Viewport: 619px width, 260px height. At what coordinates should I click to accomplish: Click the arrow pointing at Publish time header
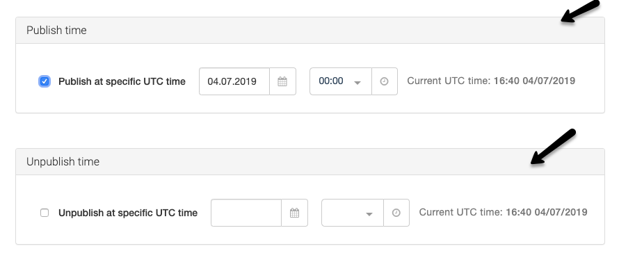580,11
